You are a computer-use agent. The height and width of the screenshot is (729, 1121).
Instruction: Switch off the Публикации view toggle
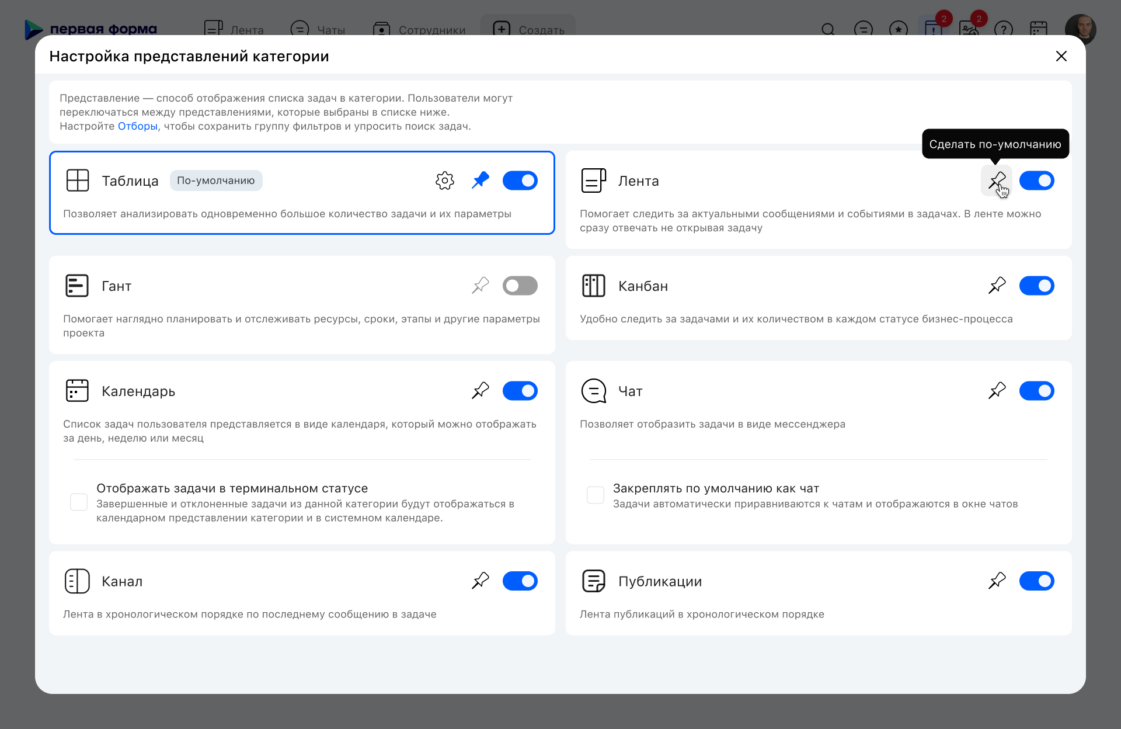tap(1036, 581)
